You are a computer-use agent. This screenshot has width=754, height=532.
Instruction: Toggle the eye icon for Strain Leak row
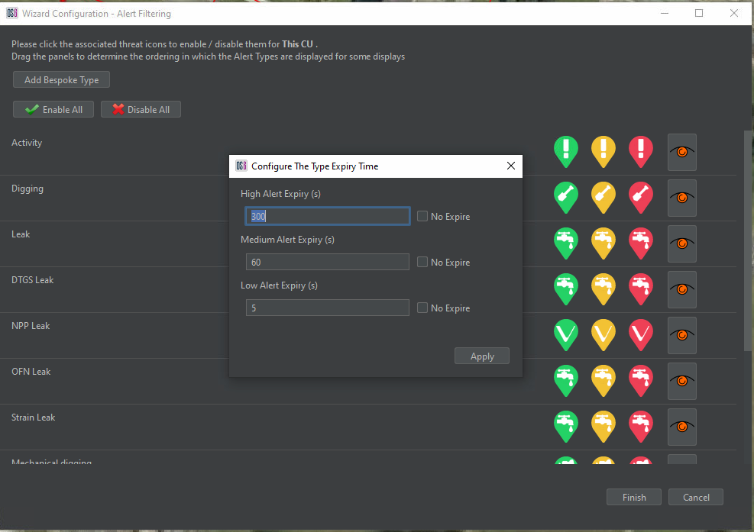coord(681,427)
